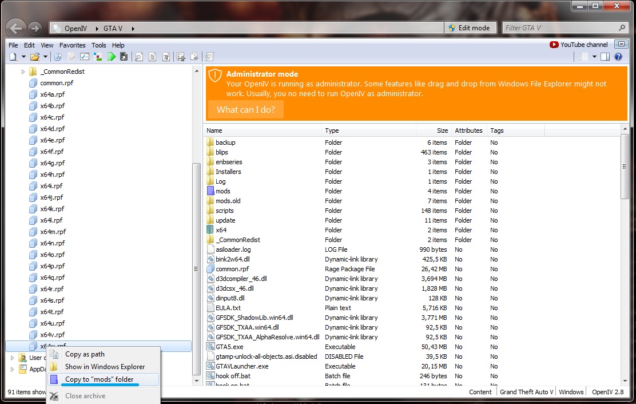Click the Name column header
This screenshot has height=404, width=636.
(x=263, y=130)
